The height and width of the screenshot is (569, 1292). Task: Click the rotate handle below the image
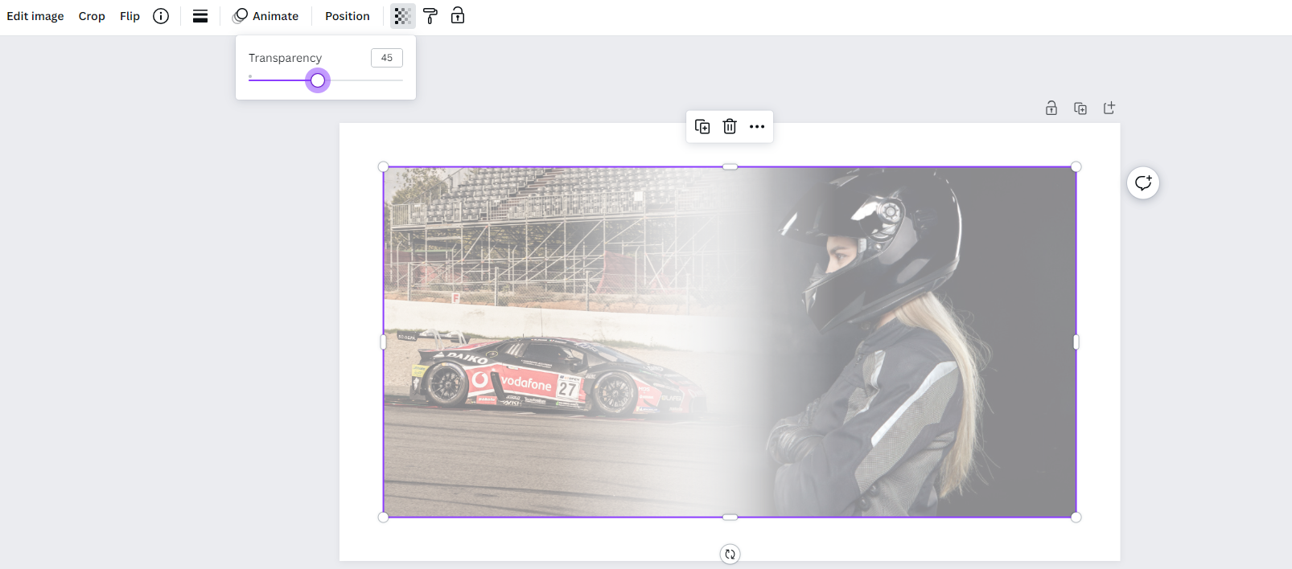click(x=730, y=554)
